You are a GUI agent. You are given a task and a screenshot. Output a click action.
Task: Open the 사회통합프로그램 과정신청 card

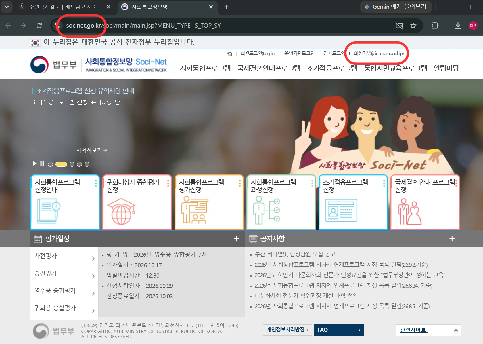281,202
